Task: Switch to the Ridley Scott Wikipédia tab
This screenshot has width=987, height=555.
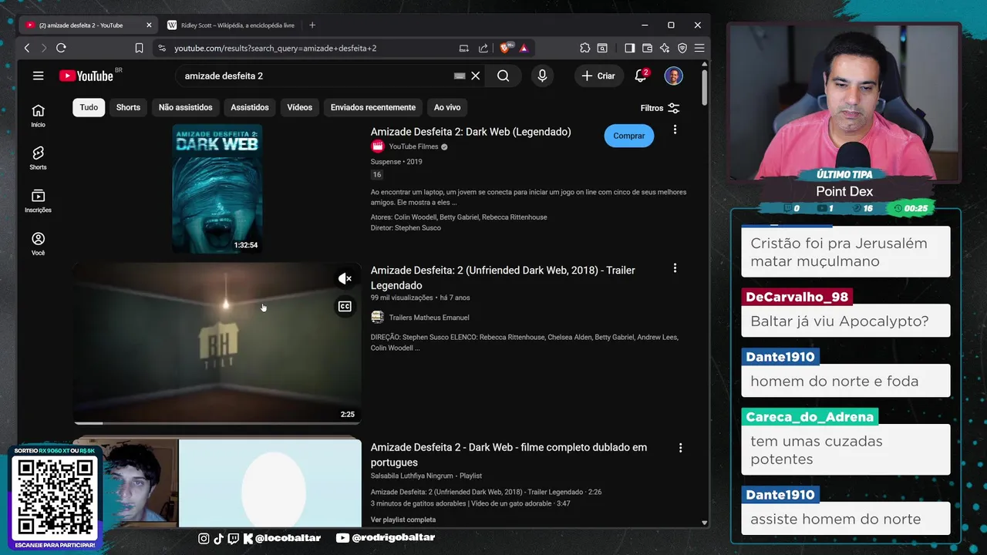Action: click(x=231, y=25)
